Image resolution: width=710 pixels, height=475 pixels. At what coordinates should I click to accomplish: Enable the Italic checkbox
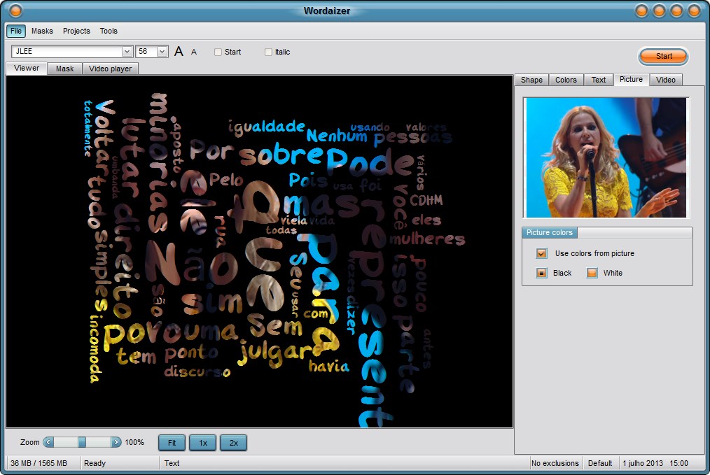[x=268, y=52]
